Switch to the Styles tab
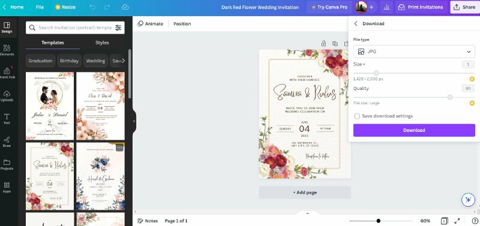Screen dimensions: 480x226 click(102, 43)
